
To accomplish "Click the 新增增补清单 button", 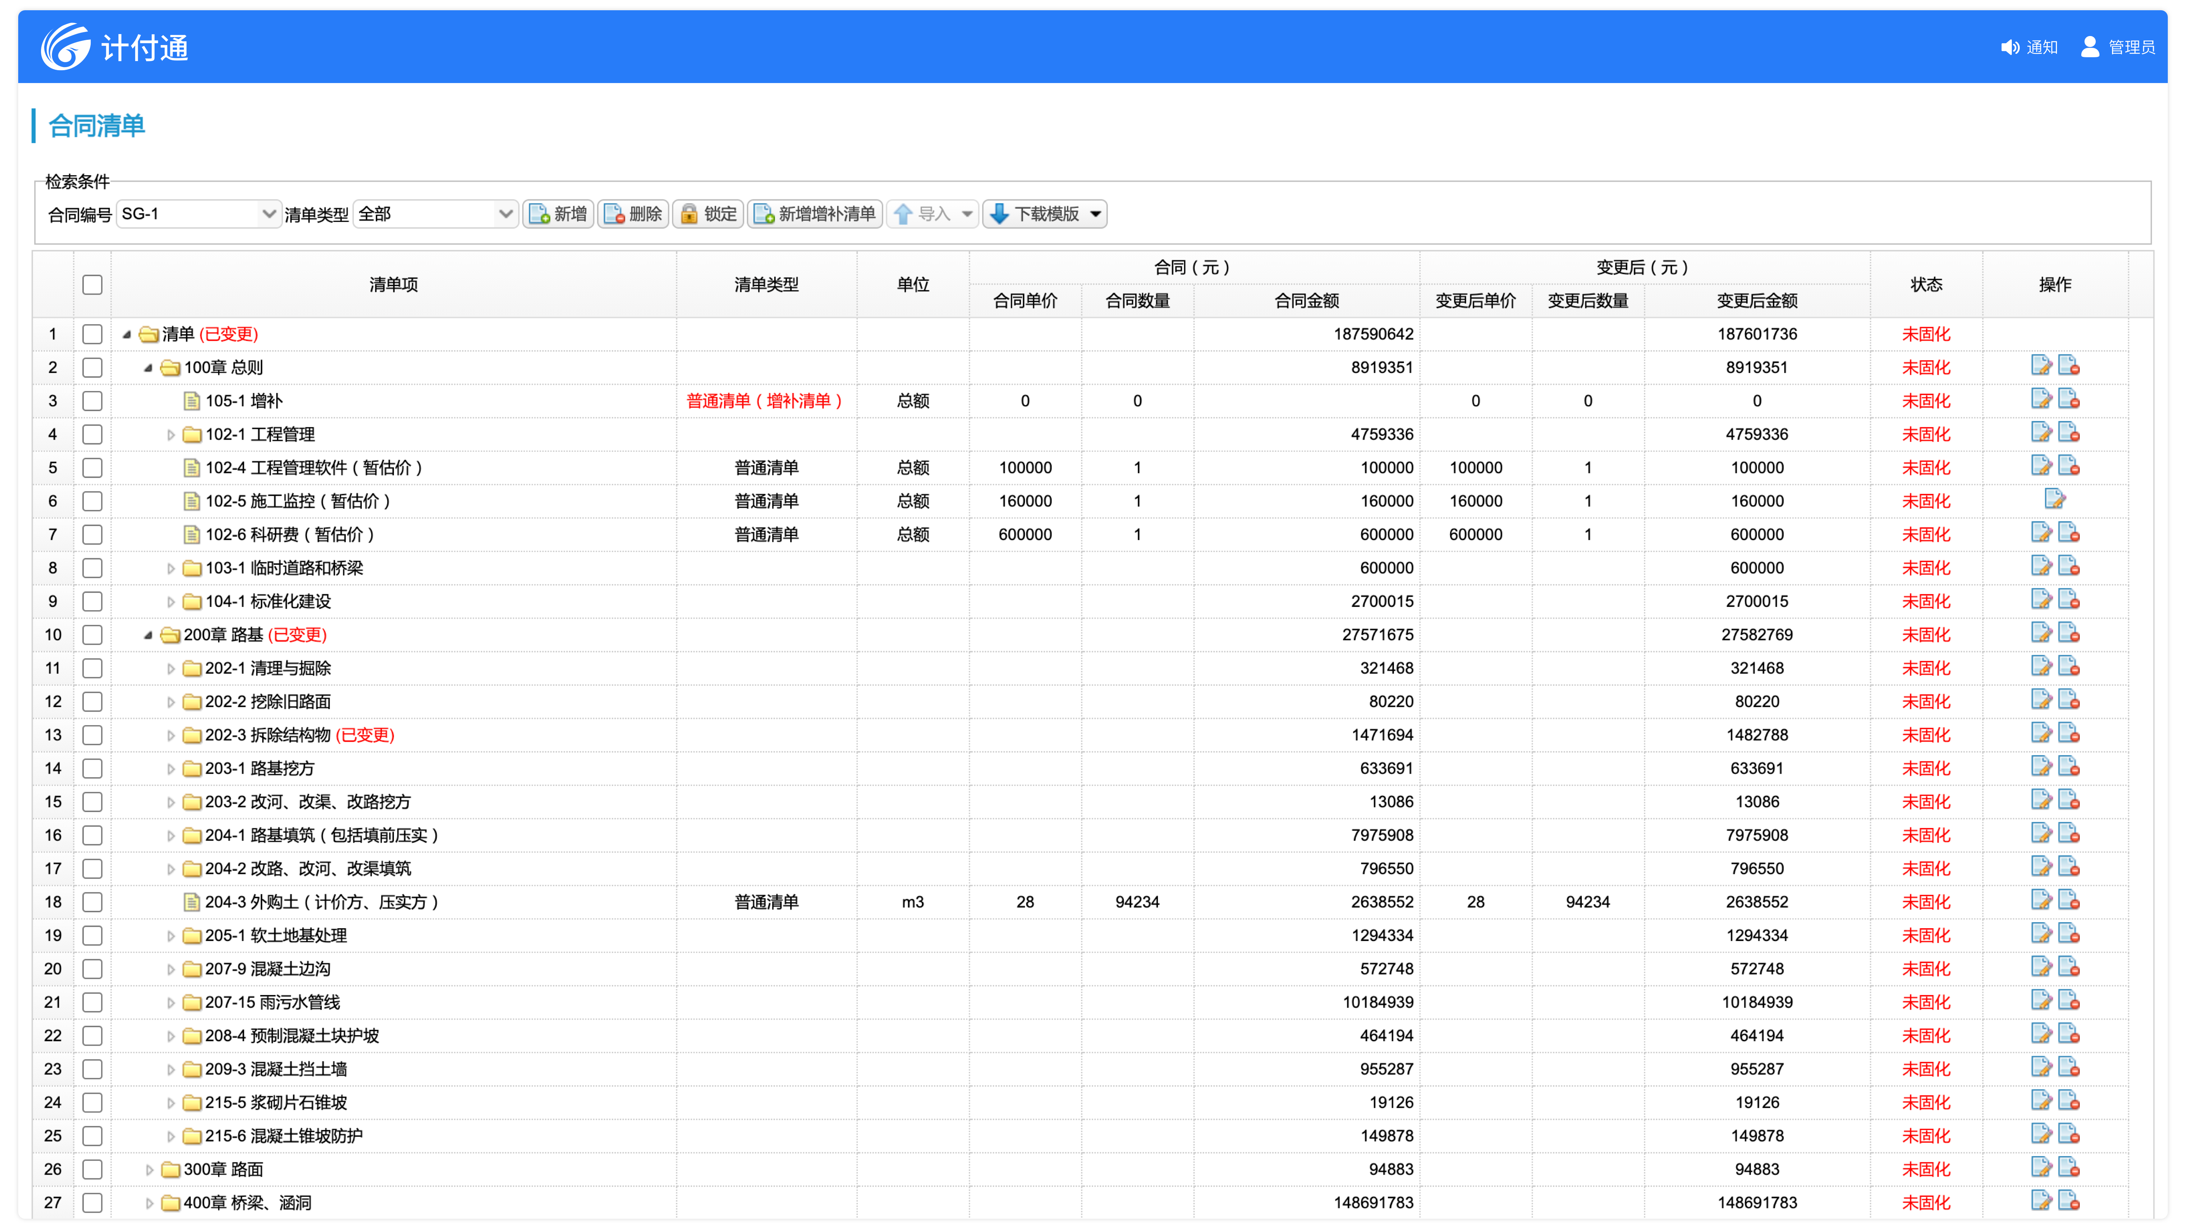I will (815, 214).
